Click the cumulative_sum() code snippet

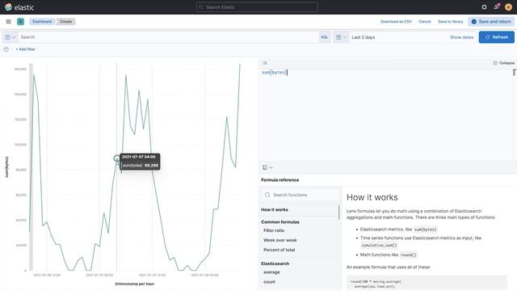pos(379,245)
